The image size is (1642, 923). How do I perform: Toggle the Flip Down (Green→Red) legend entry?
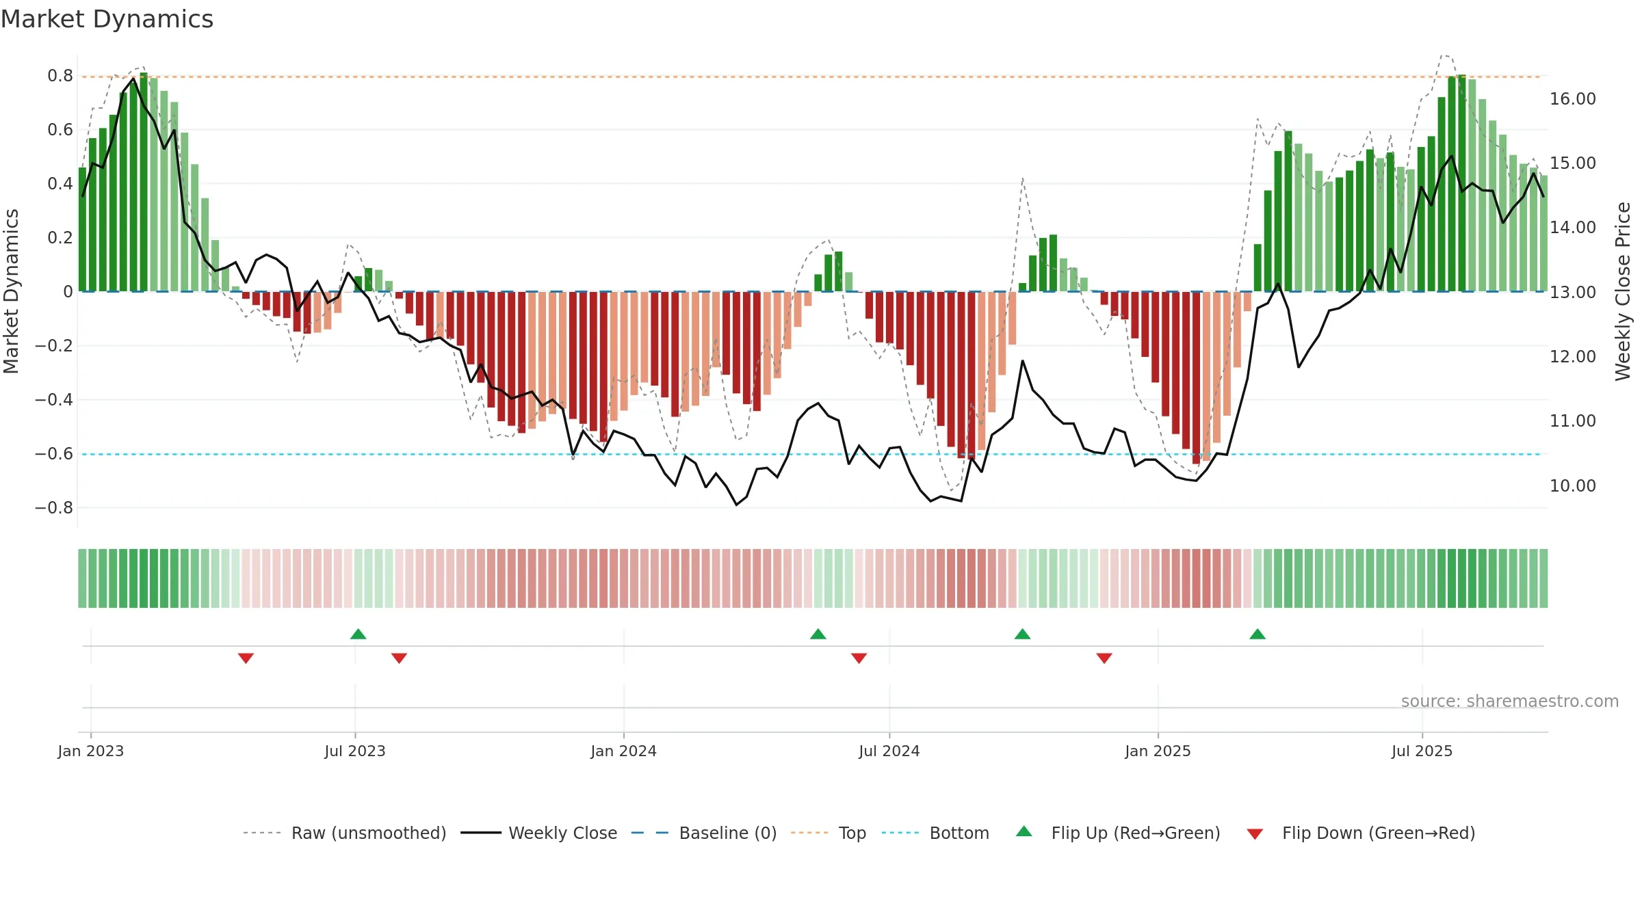click(1361, 833)
